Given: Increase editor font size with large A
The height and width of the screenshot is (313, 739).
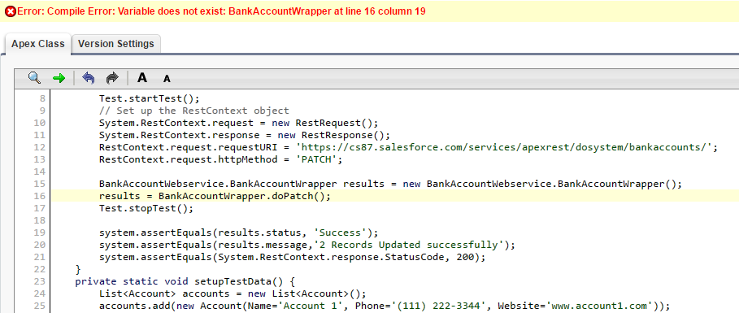Looking at the screenshot, I should pos(141,78).
